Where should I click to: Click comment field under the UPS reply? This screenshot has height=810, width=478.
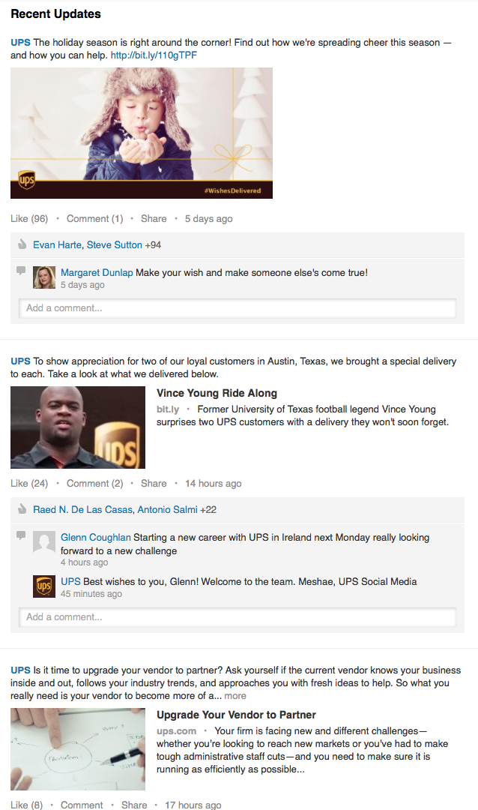click(x=237, y=617)
